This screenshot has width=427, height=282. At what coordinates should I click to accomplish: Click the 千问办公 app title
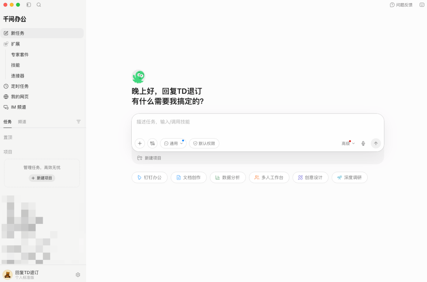click(x=15, y=19)
